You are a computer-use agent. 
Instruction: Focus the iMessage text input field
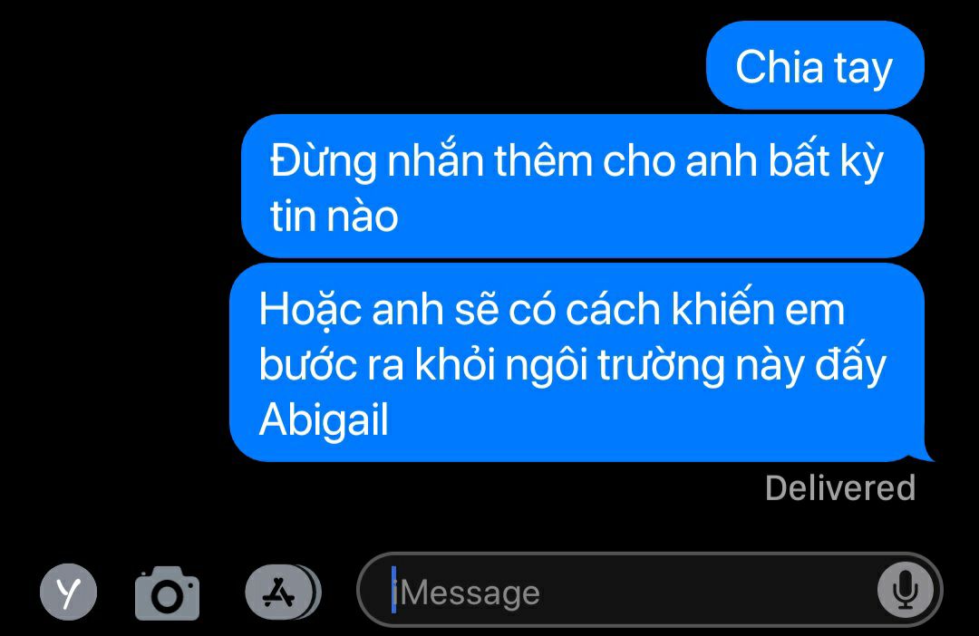[649, 590]
